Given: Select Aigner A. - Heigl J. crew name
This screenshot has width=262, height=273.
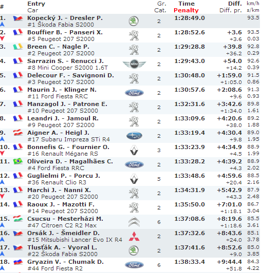Looking at the screenshot, I should [58, 133].
